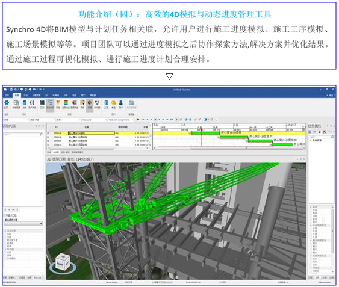Click the red current-date marker on Gantt timeline
The height and width of the screenshot is (287, 339).
pos(201,130)
